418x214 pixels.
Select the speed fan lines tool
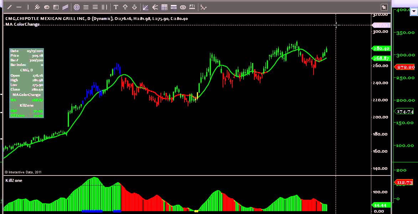click(155, 7)
